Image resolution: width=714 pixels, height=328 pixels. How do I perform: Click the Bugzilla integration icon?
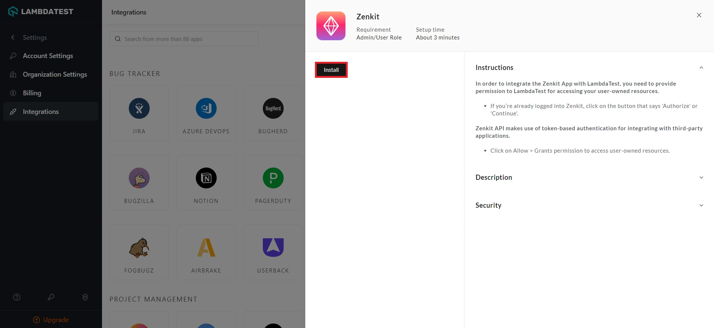tap(139, 178)
